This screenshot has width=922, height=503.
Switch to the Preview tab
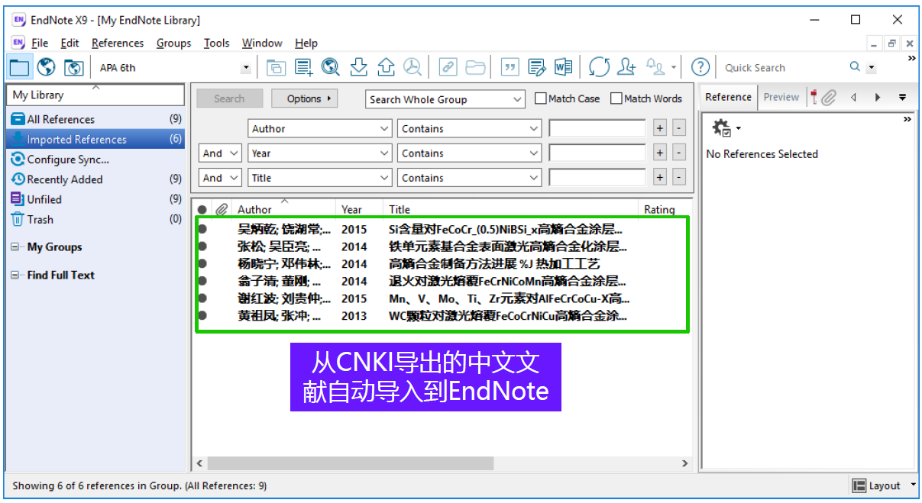tap(781, 97)
